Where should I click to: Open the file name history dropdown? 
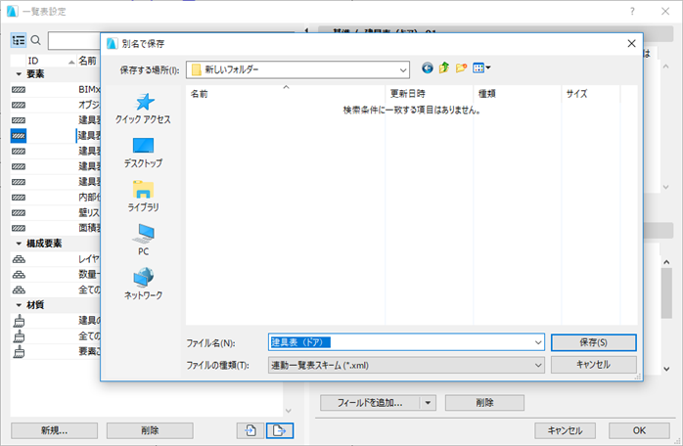coord(538,342)
